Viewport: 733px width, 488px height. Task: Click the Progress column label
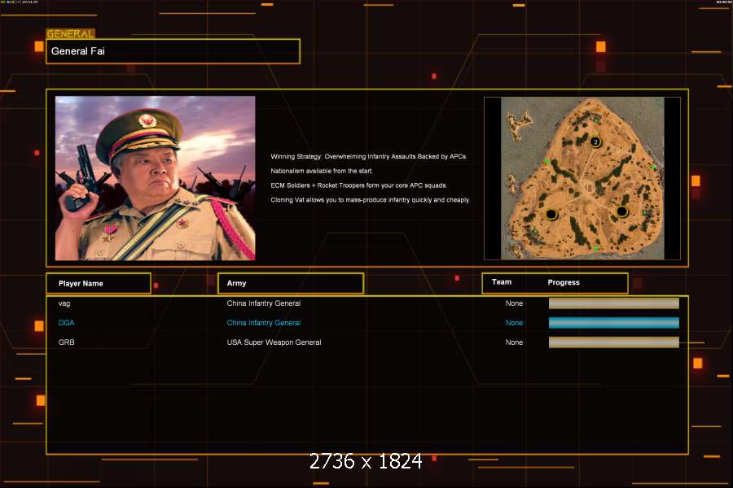click(564, 282)
